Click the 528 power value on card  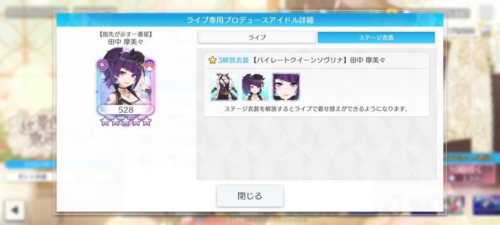pos(125,110)
